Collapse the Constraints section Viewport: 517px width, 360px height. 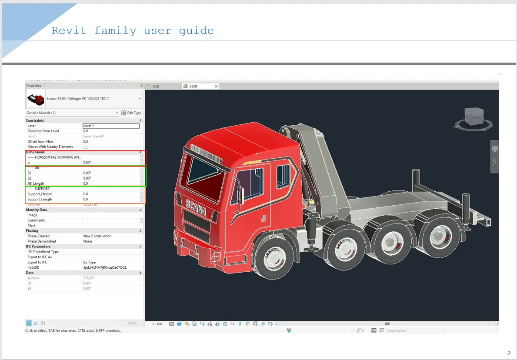point(140,121)
